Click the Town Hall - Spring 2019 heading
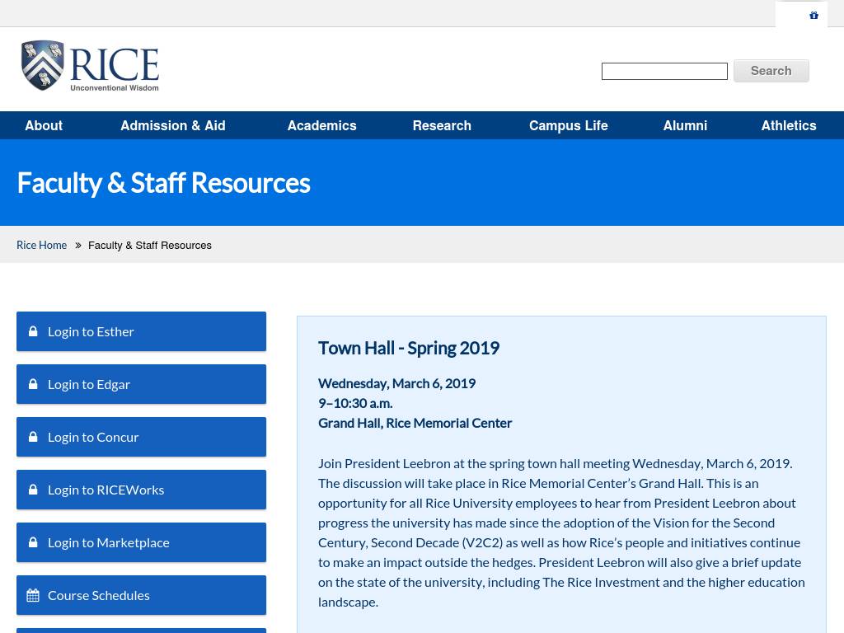844x633 pixels. point(409,349)
